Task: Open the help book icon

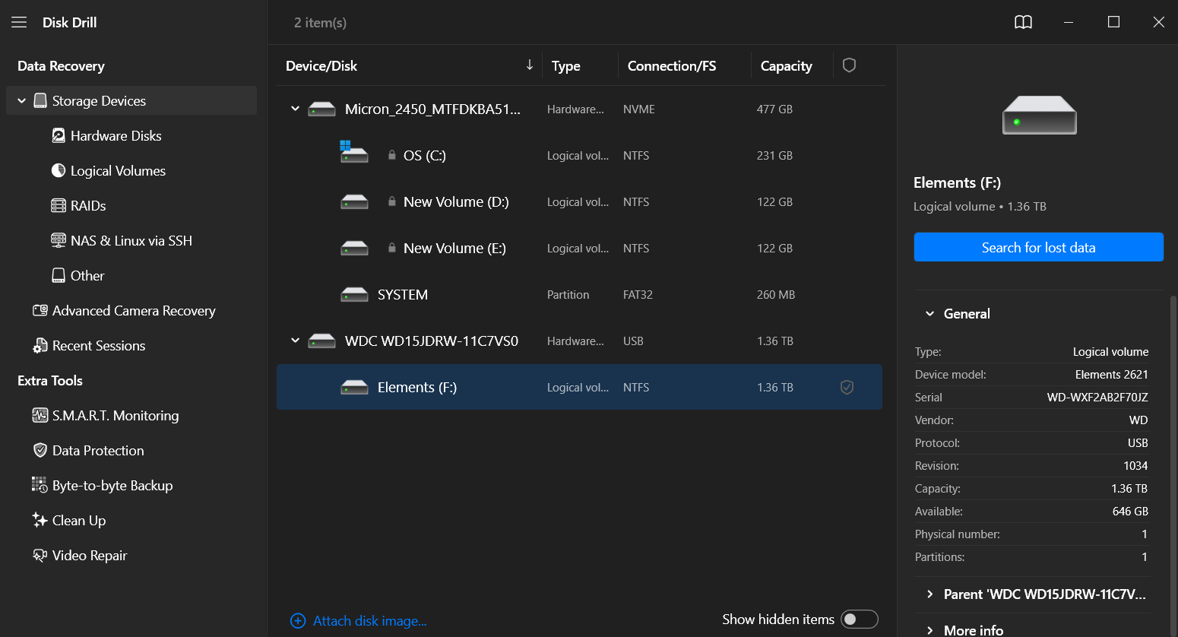Action: (x=1023, y=22)
